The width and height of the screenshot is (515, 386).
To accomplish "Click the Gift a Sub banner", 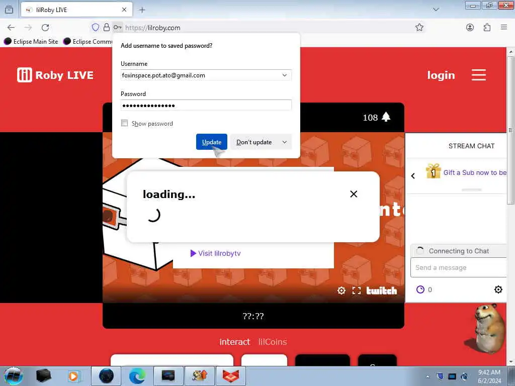I will click(x=466, y=172).
